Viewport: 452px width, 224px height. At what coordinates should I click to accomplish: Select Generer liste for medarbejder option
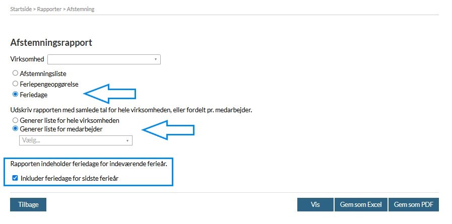tap(15, 128)
